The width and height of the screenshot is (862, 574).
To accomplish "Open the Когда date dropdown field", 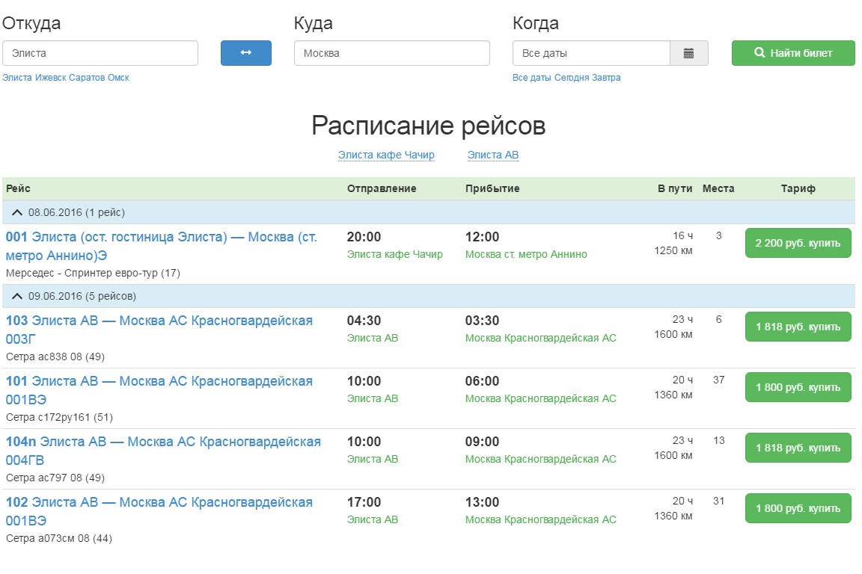I will 590,53.
